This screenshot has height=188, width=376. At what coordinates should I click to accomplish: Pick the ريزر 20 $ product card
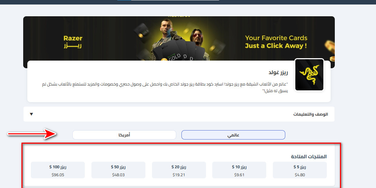click(179, 170)
